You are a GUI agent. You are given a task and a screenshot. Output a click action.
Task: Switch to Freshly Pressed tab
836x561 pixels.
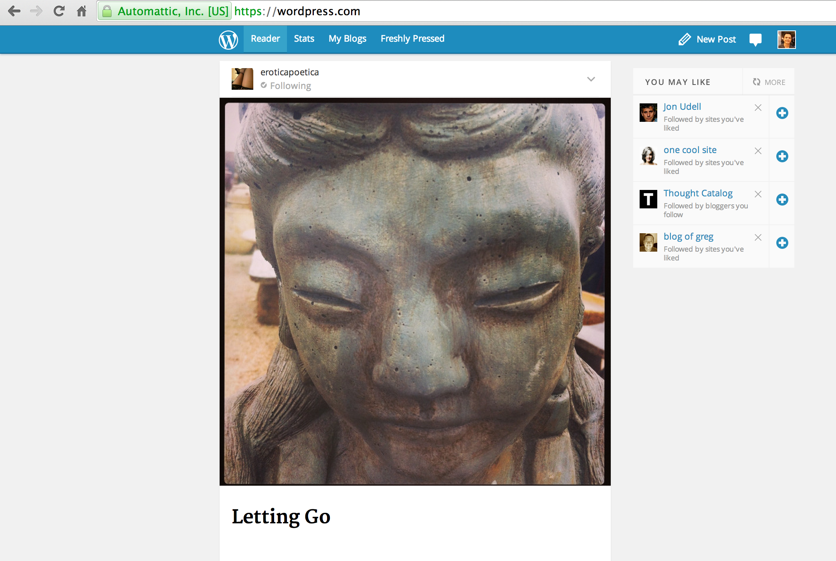(412, 39)
